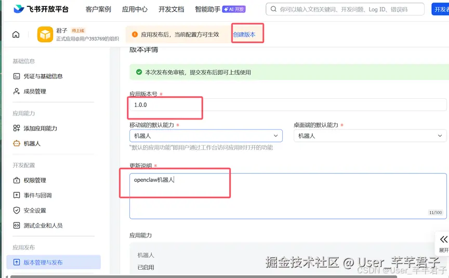Select 版本管理与发布 in sidebar

point(54,262)
